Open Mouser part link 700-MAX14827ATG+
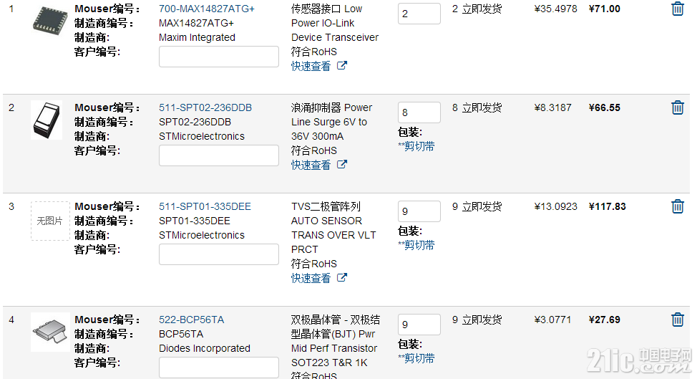The width and height of the screenshot is (697, 379). click(206, 9)
